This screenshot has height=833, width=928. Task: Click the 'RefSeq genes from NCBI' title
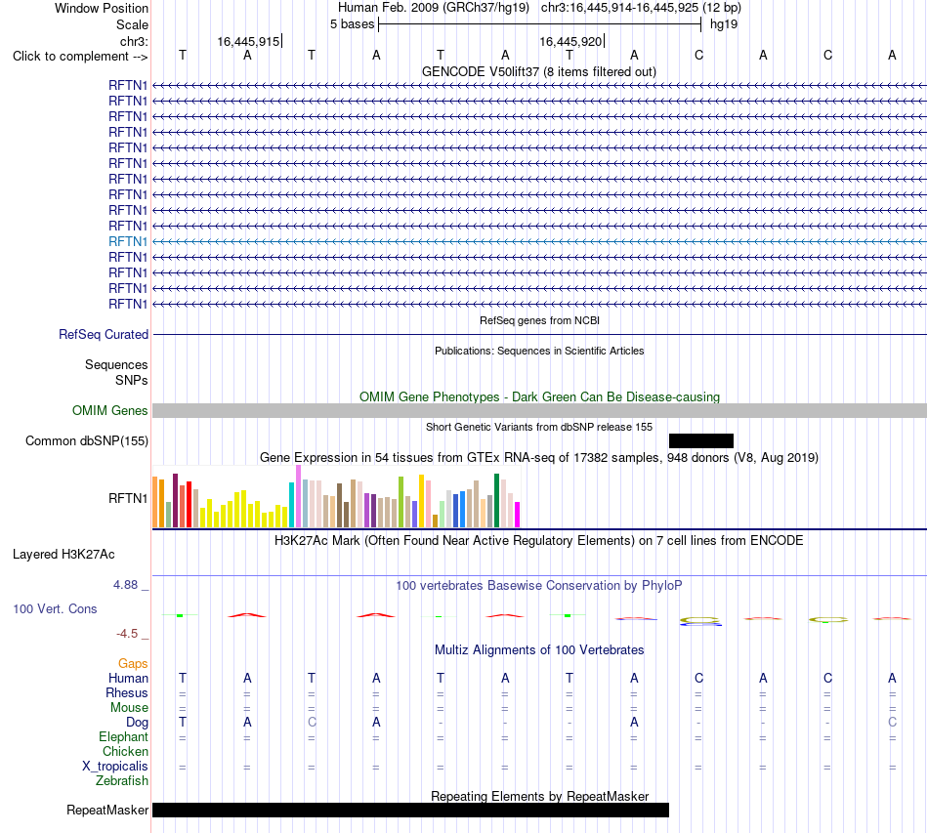[x=539, y=320]
